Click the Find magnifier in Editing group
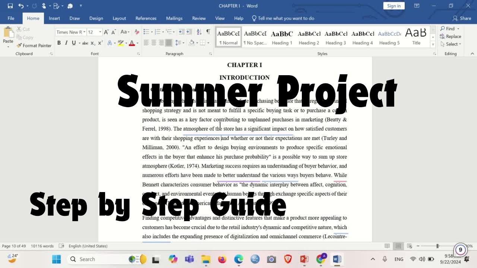The image size is (477, 268). pyautogui.click(x=442, y=29)
